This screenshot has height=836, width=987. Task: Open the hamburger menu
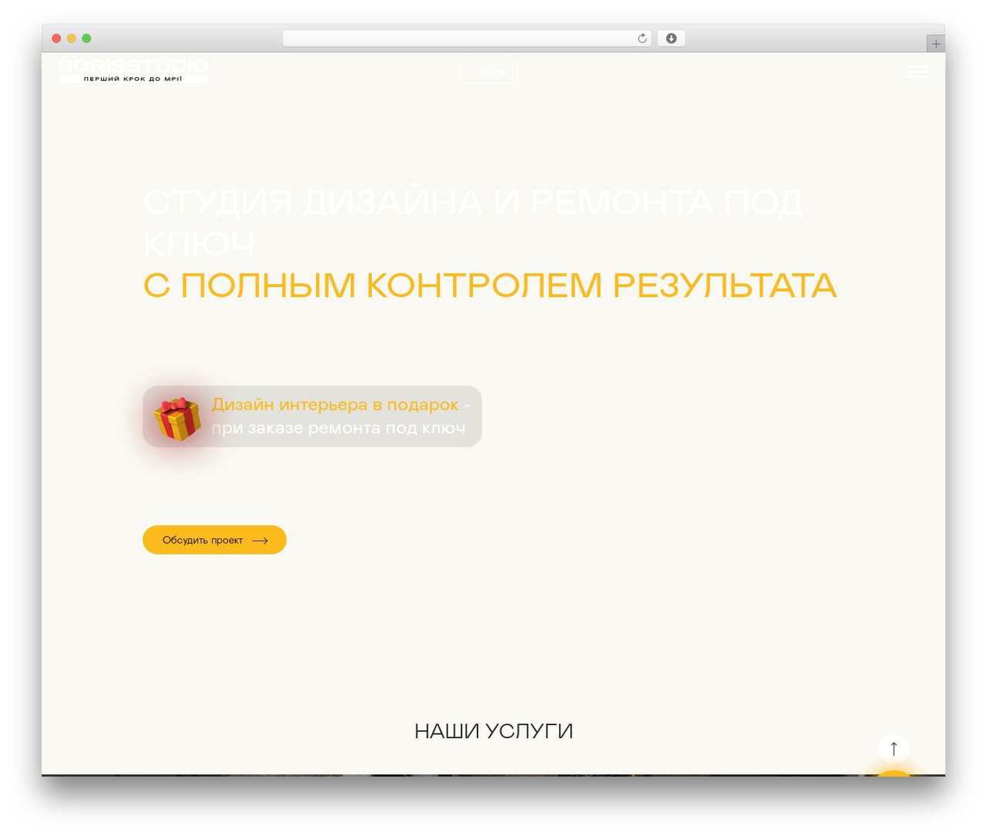click(918, 72)
